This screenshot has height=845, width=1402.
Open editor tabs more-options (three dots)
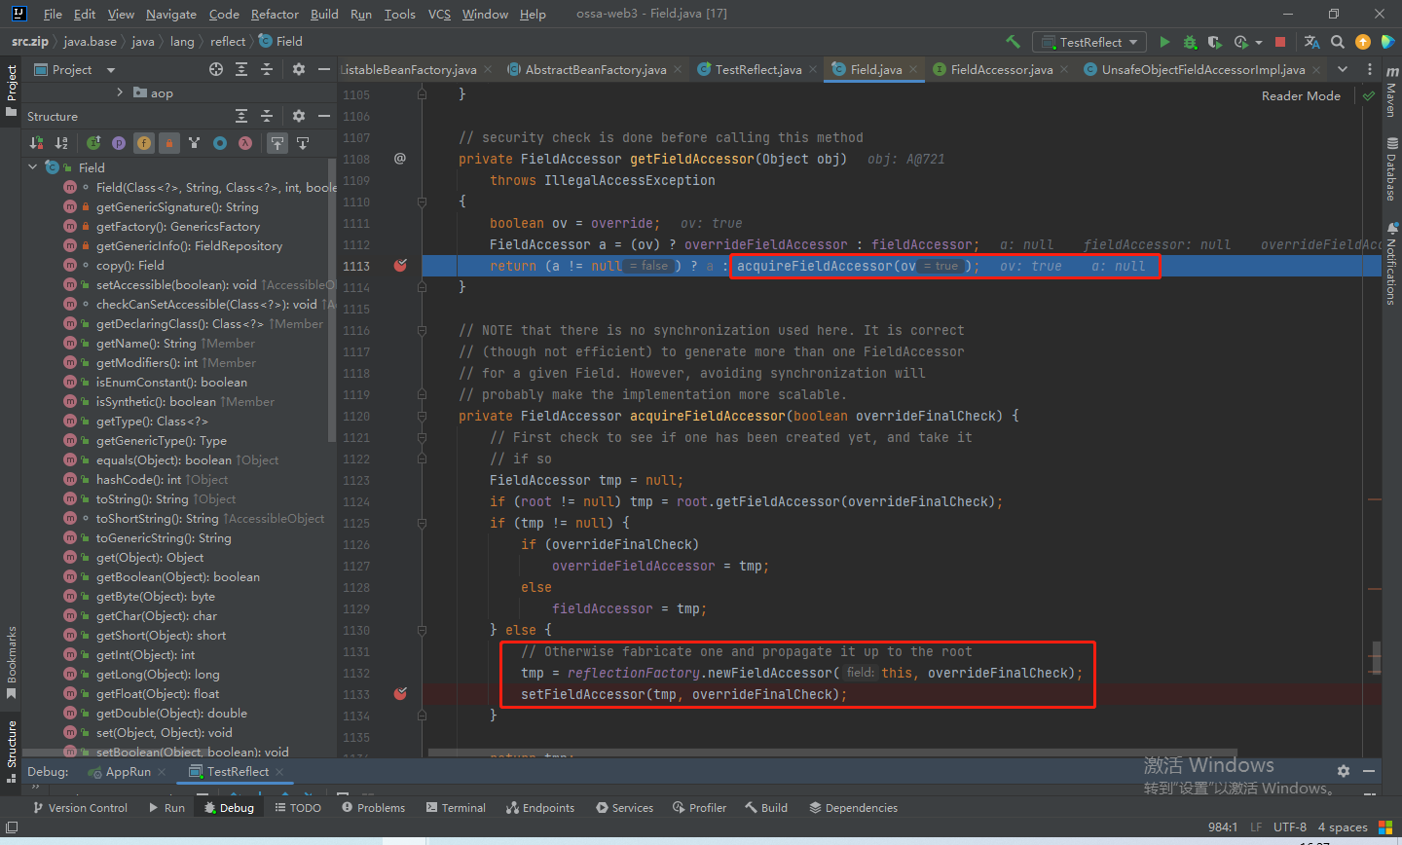pyautogui.click(x=1370, y=69)
